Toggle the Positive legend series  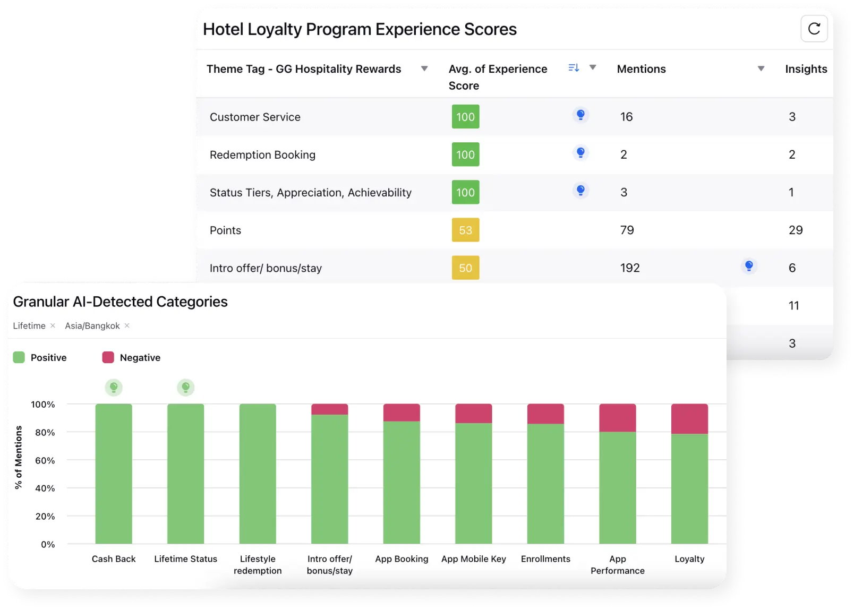point(40,357)
